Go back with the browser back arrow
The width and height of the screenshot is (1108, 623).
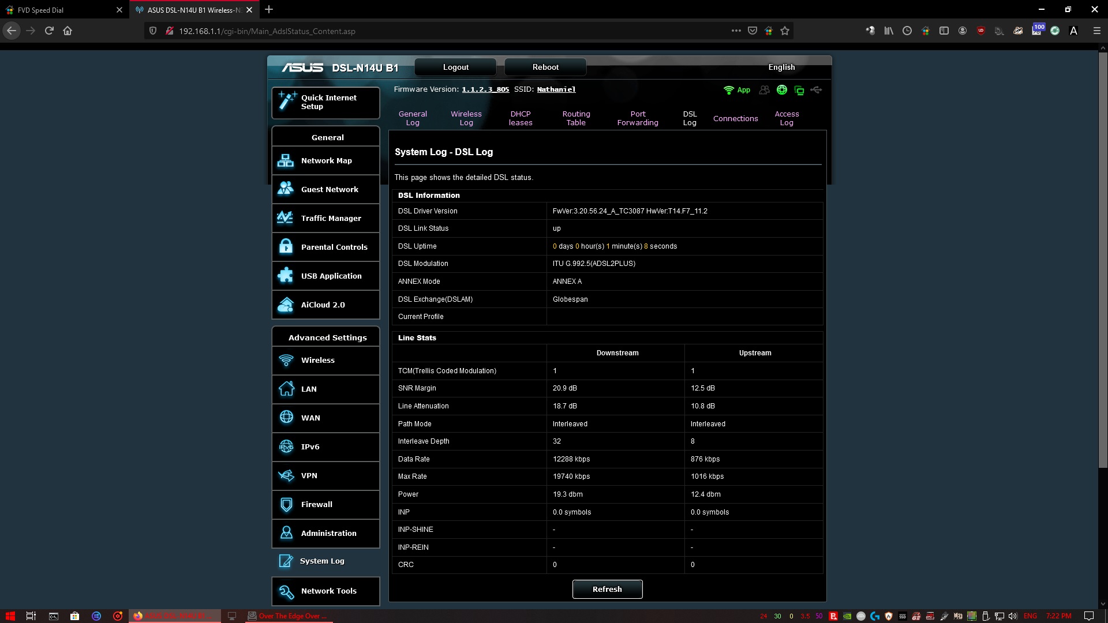click(x=12, y=31)
